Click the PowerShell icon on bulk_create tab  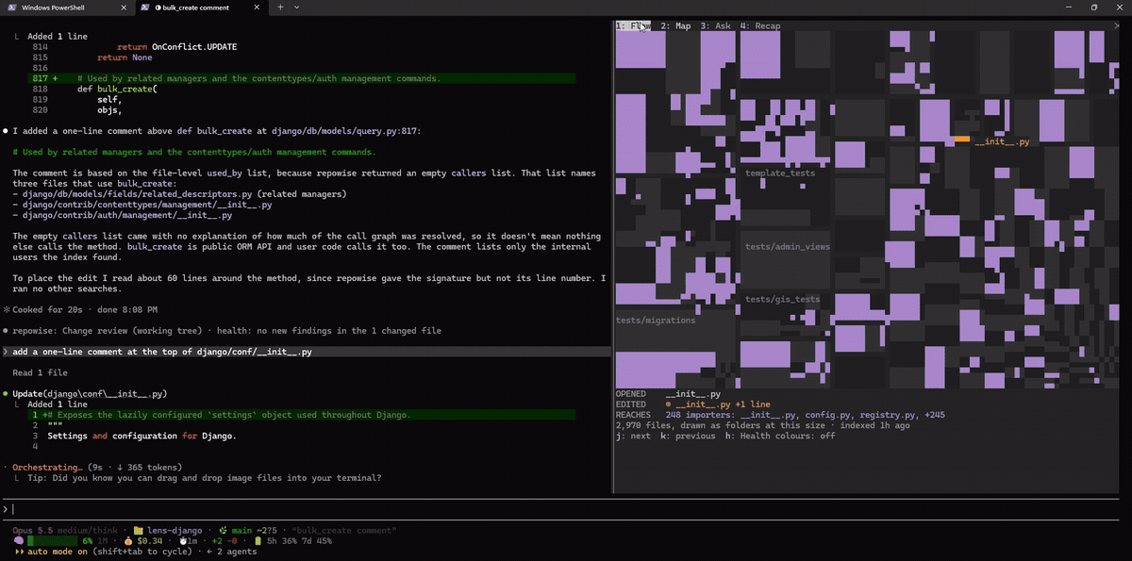pyautogui.click(x=144, y=7)
